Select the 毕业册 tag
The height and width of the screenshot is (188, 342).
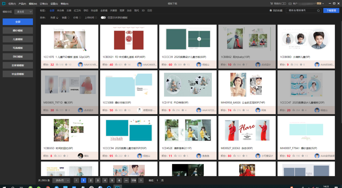[94, 10]
